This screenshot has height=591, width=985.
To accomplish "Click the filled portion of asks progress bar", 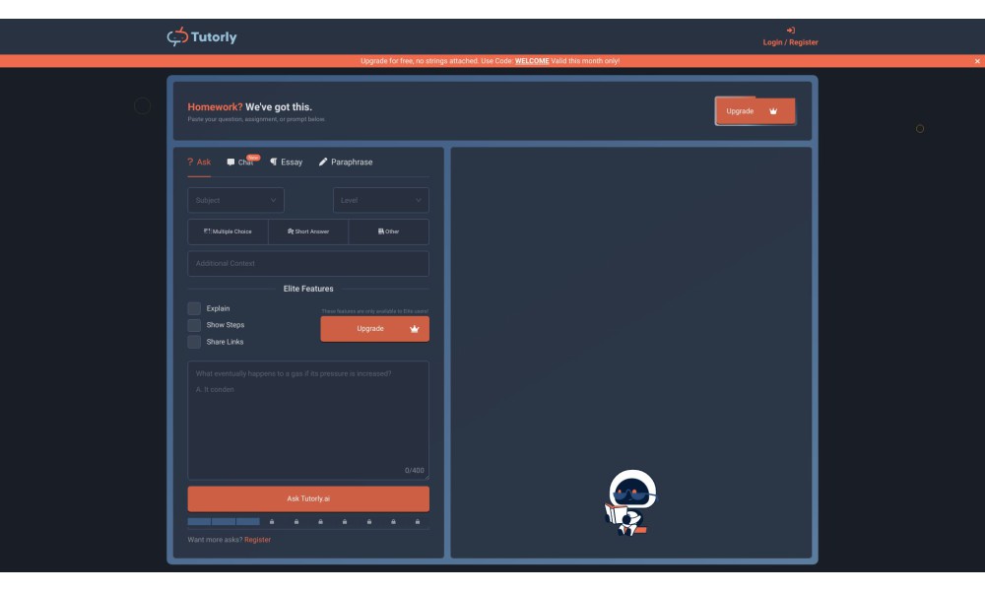I will click(x=224, y=522).
